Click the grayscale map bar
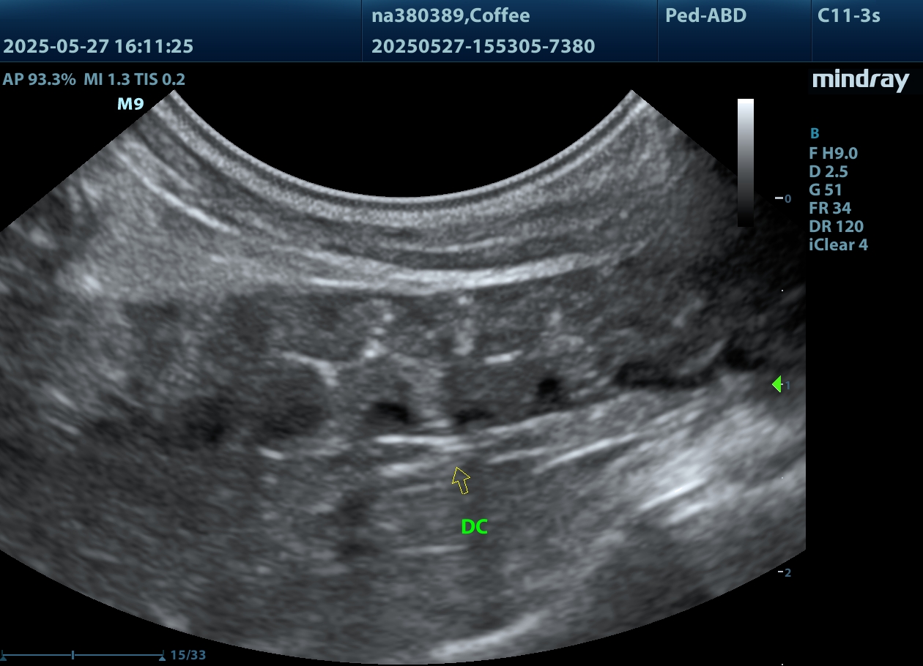This screenshot has width=923, height=666. (x=745, y=162)
